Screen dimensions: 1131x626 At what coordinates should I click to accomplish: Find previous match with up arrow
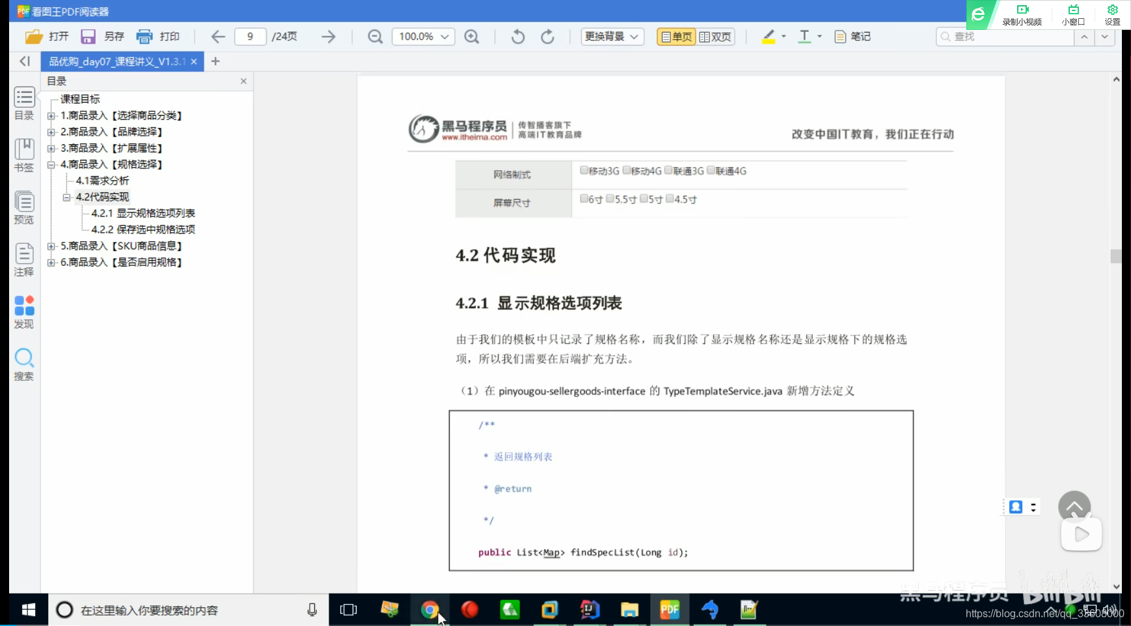tap(1084, 36)
